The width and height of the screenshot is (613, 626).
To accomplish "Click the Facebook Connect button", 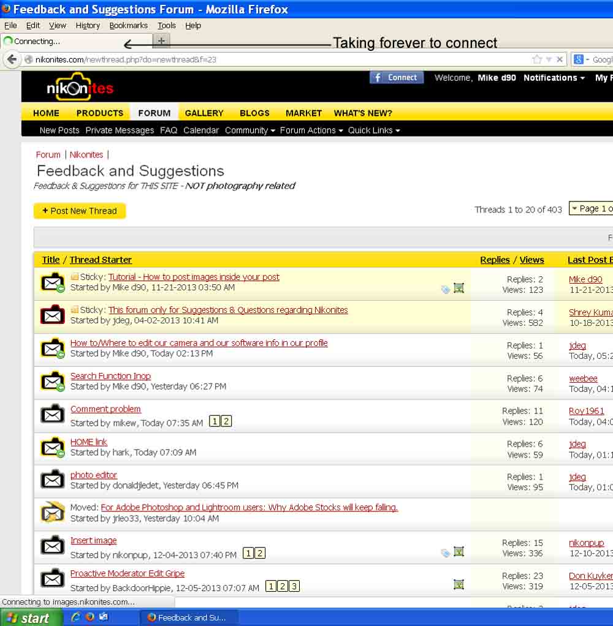I will click(396, 78).
